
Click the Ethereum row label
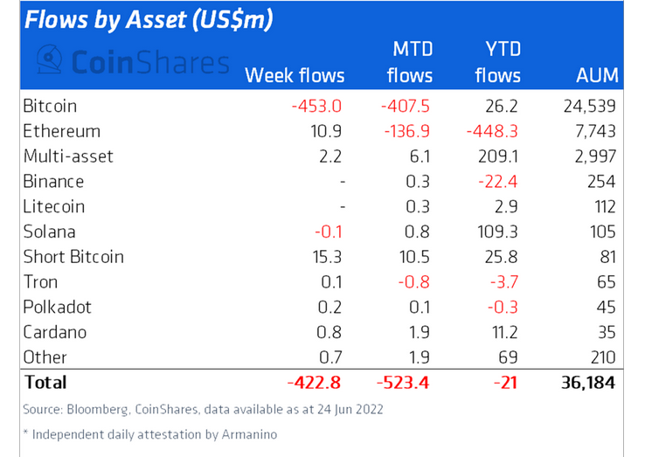pyautogui.click(x=63, y=131)
